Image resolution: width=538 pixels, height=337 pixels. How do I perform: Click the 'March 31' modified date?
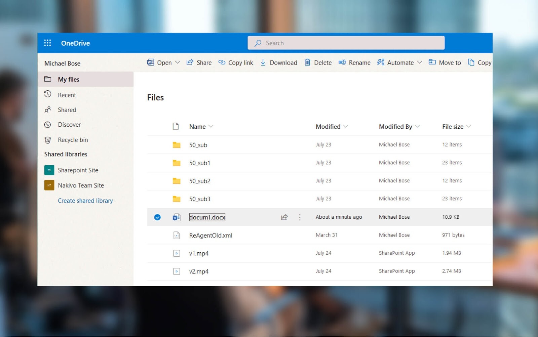point(326,235)
